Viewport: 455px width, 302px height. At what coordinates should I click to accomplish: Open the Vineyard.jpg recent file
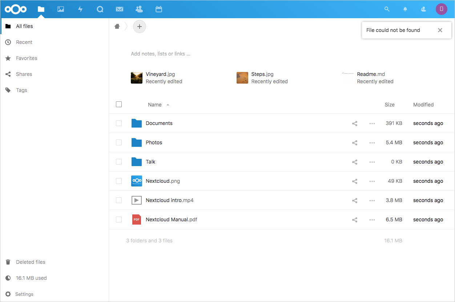157,78
